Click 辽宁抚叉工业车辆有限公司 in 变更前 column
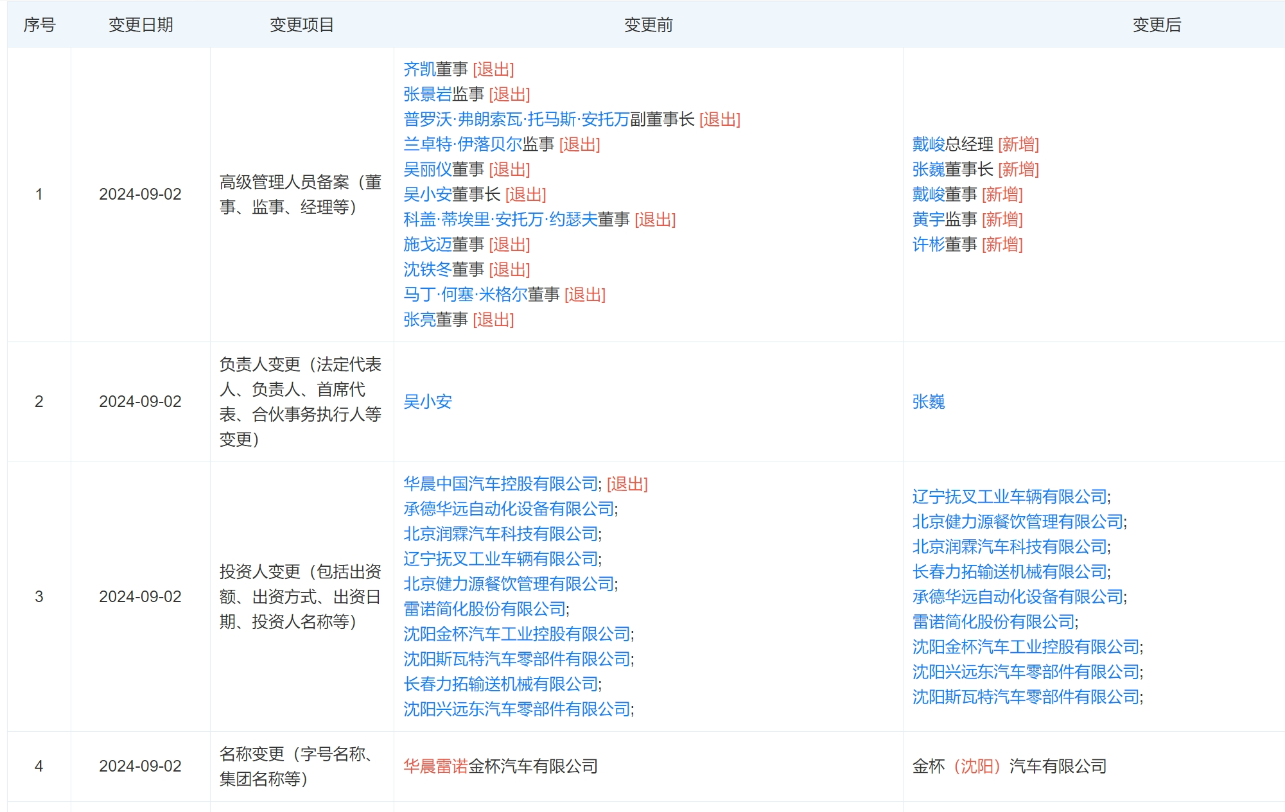1285x812 pixels. pyautogui.click(x=501, y=558)
